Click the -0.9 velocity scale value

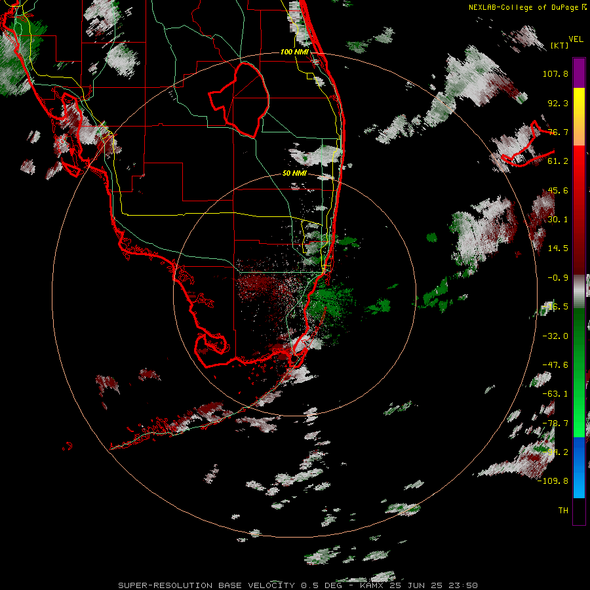[x=558, y=278]
